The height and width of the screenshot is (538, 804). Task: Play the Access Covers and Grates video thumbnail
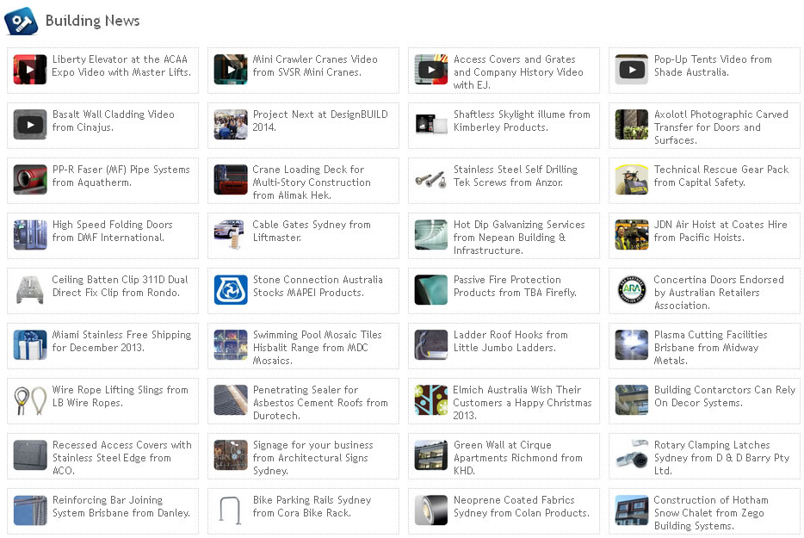431,69
